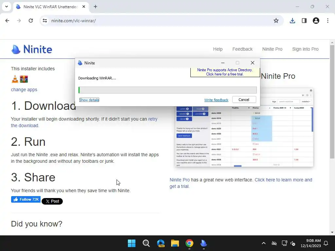Close the Ninite installer dialog

click(252, 63)
